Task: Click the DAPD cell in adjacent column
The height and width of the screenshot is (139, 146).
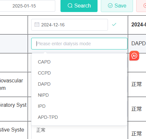Action: (138, 44)
